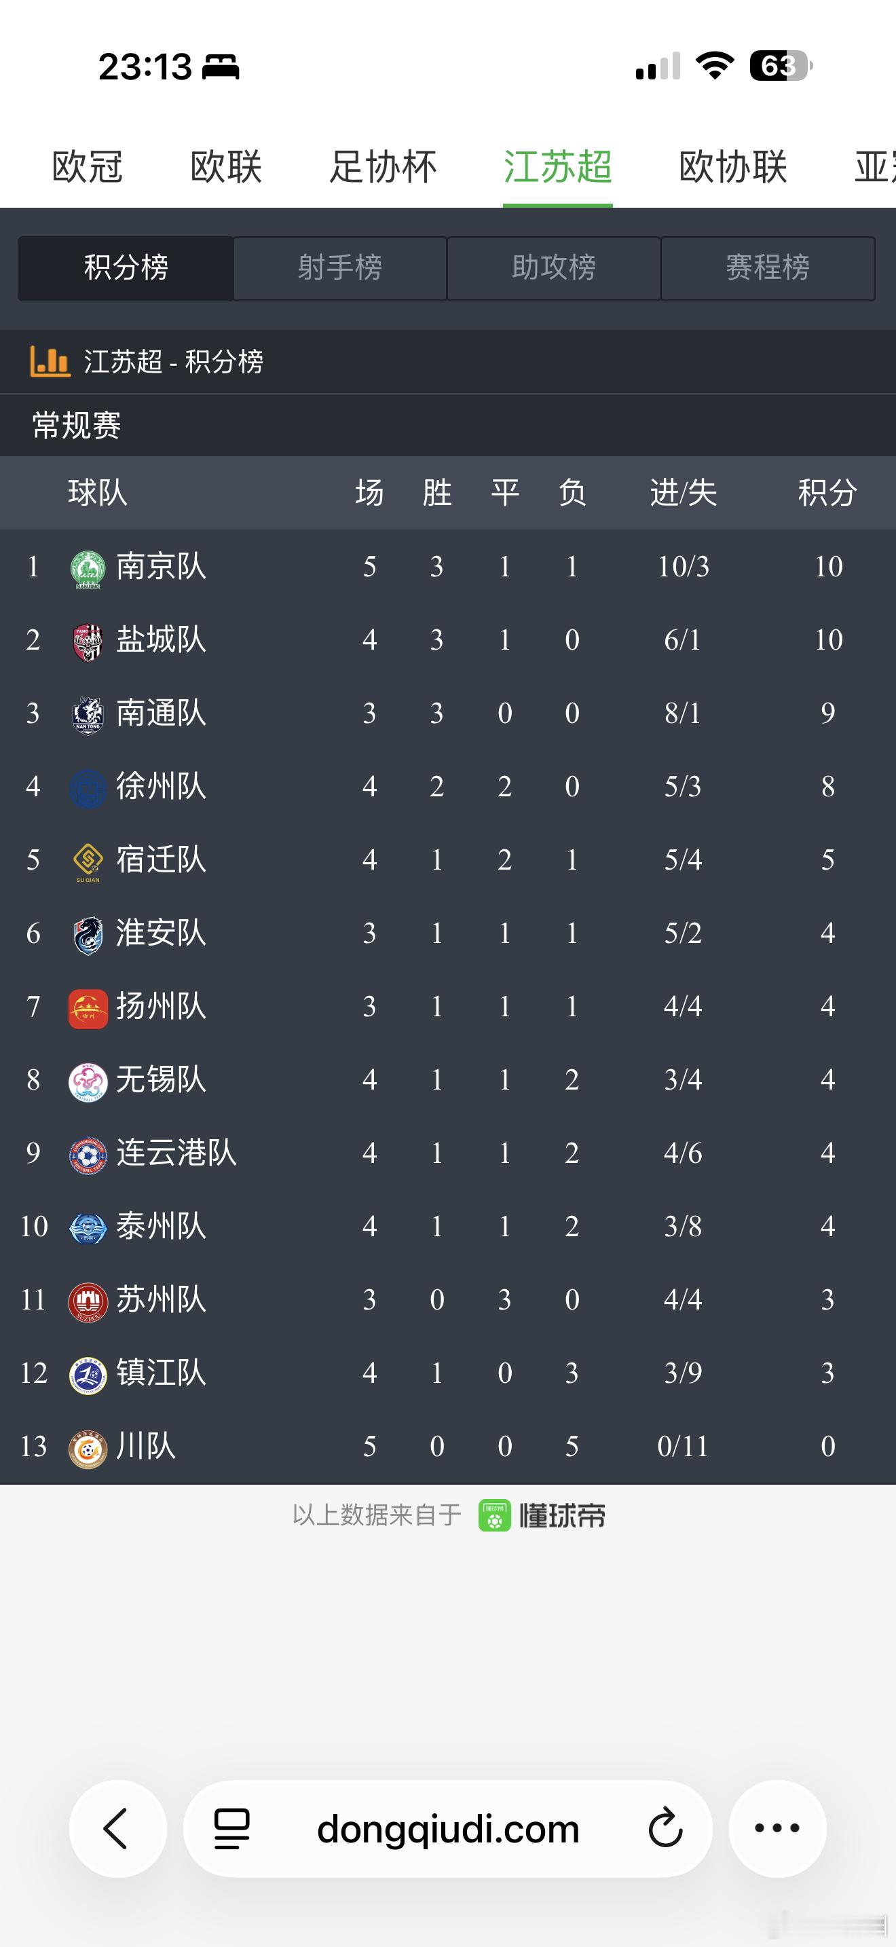The height and width of the screenshot is (1947, 896).
Task: Open the 赛程榜 tab
Action: (x=768, y=268)
